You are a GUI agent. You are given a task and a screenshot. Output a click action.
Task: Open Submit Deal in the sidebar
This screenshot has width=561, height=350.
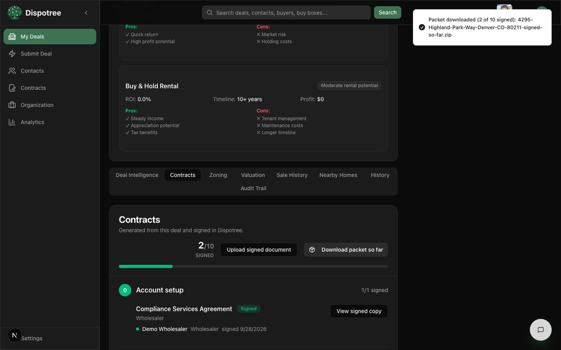(x=50, y=54)
